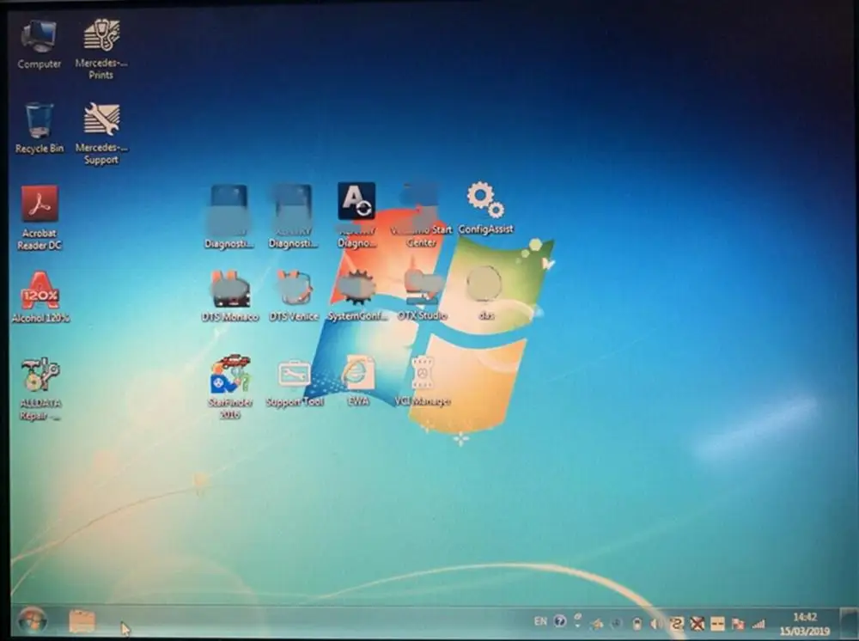
Task: Open the folder icon pinned on taskbar
Action: point(82,621)
